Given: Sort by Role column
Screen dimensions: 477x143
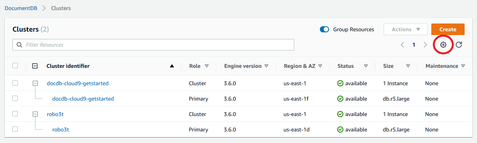Looking at the screenshot, I should pos(207,66).
